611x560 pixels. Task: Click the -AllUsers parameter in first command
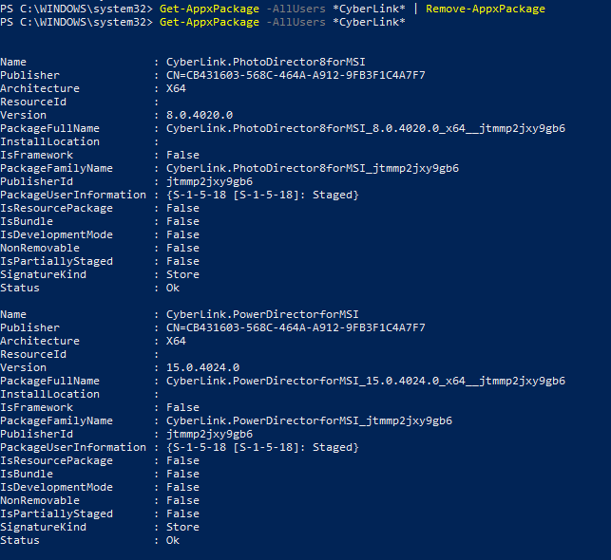click(x=296, y=9)
